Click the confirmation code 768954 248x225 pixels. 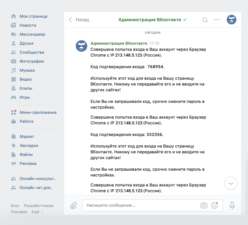coord(155,67)
